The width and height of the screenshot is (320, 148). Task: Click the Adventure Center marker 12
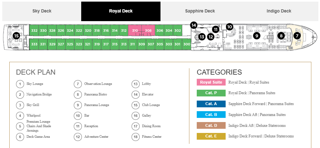[x=211, y=37]
